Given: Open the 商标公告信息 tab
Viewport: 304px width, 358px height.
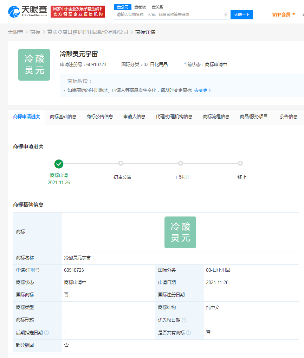Looking at the screenshot, I should click(100, 117).
